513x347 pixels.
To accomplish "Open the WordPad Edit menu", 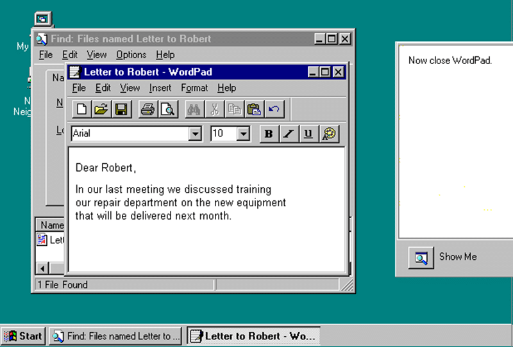I will pos(103,88).
